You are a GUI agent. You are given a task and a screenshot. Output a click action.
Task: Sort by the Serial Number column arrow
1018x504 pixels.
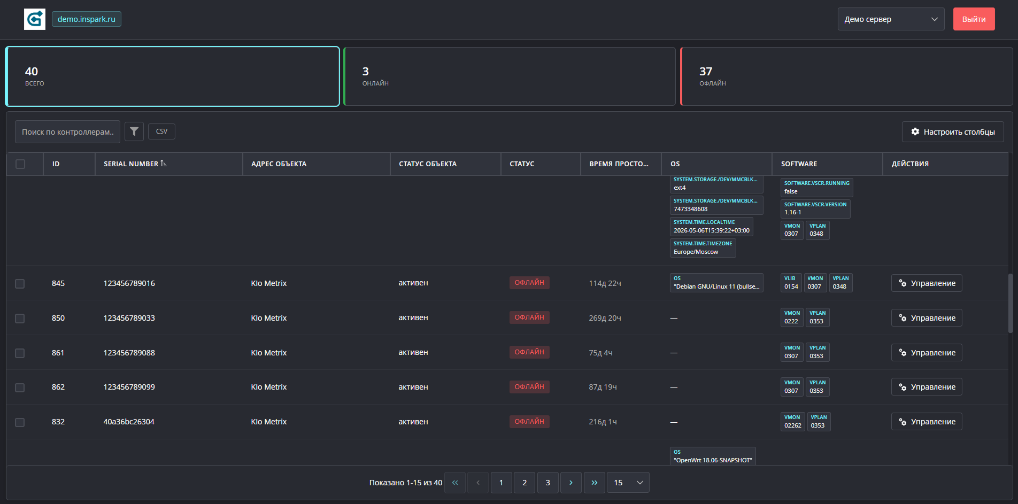[x=164, y=164]
